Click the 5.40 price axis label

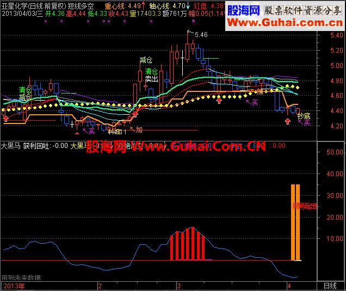pyautogui.click(x=337, y=35)
